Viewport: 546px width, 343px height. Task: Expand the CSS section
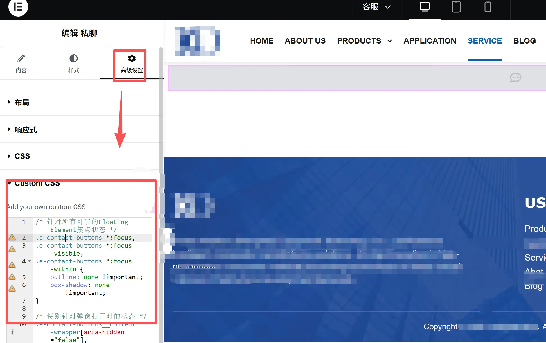(22, 156)
